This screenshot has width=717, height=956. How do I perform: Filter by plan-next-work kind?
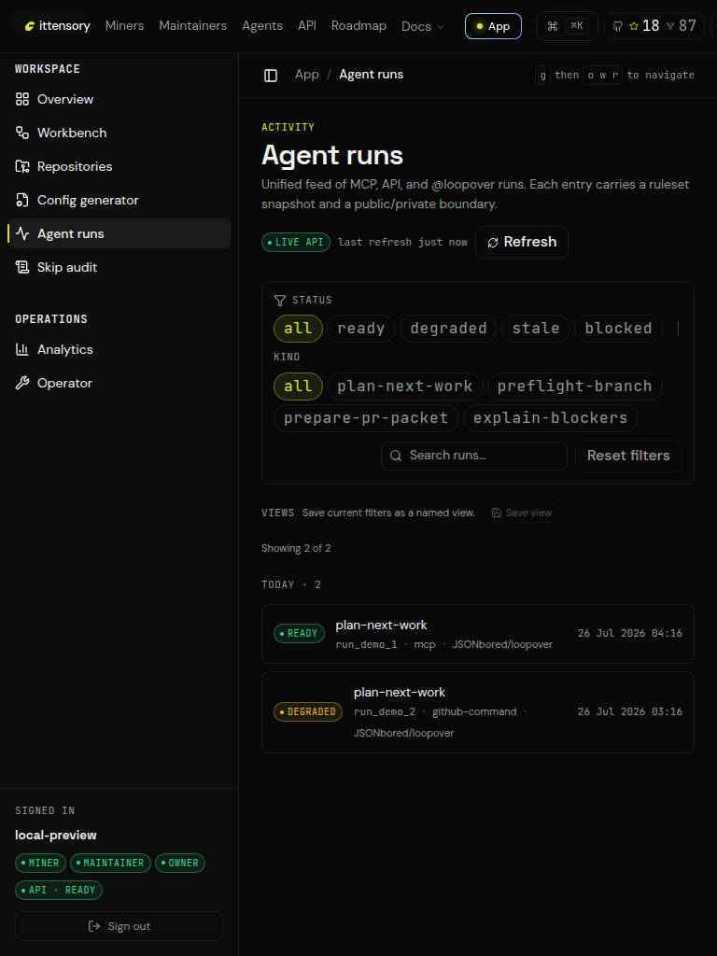[x=405, y=387]
